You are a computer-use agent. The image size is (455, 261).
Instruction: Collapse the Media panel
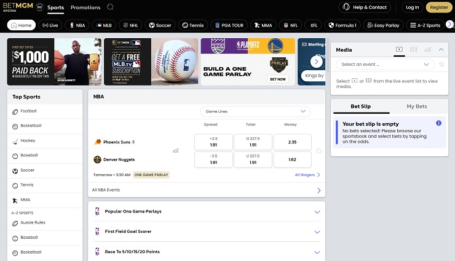pyautogui.click(x=441, y=50)
